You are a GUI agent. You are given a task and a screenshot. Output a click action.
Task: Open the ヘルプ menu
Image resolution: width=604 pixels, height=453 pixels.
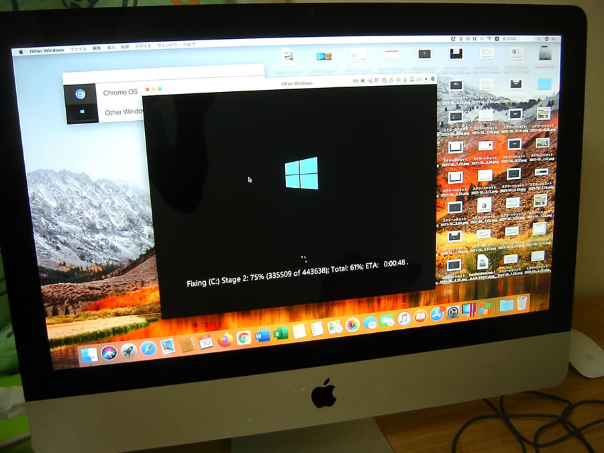point(189,44)
